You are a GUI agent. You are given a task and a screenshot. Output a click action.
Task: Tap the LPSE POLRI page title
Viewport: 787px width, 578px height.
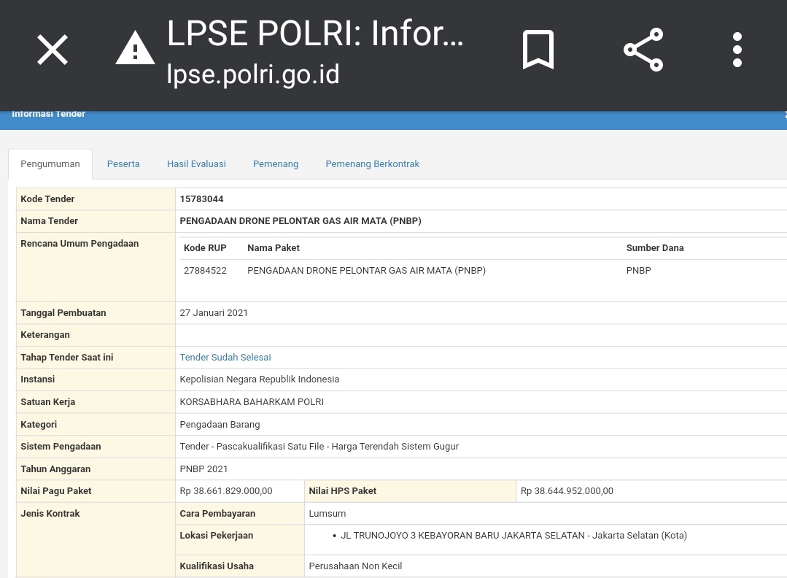[x=315, y=33]
